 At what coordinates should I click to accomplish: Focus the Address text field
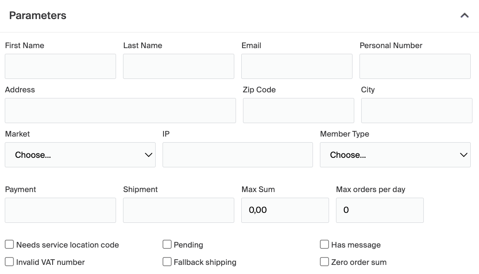coord(120,111)
